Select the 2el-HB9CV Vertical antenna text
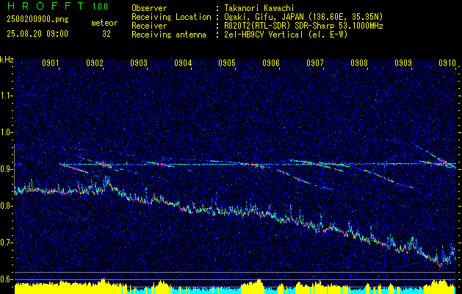This screenshot has height=294, width=462. coord(286,35)
